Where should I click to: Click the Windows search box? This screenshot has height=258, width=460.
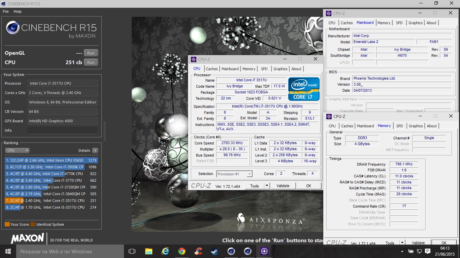point(70,251)
